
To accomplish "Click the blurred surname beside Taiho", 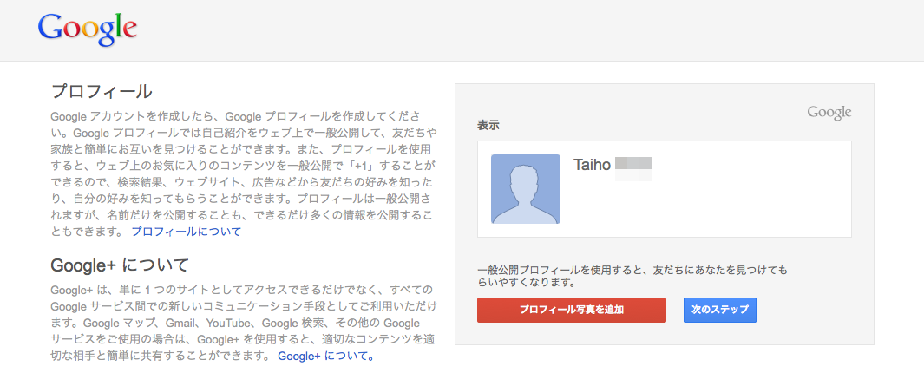I will tap(633, 165).
